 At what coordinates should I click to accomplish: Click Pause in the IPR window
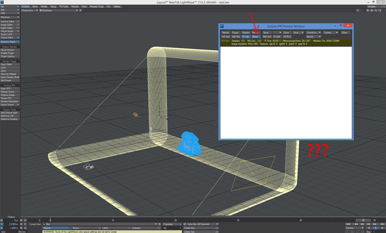click(x=235, y=32)
